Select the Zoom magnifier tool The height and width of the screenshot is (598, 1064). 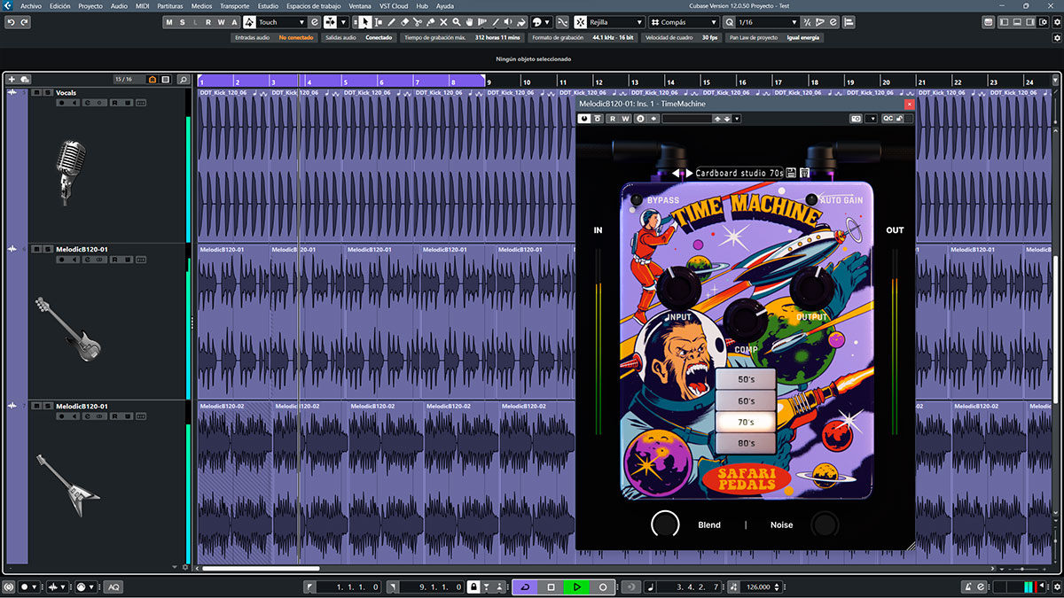click(457, 22)
